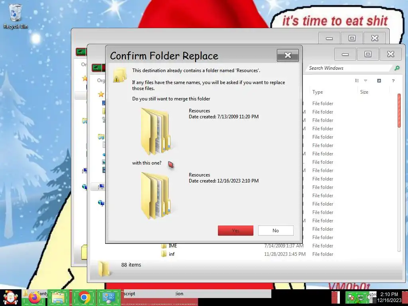The image size is (408, 306).
Task: Select Computer icon in front Explorer sidebar
Action: (101, 186)
